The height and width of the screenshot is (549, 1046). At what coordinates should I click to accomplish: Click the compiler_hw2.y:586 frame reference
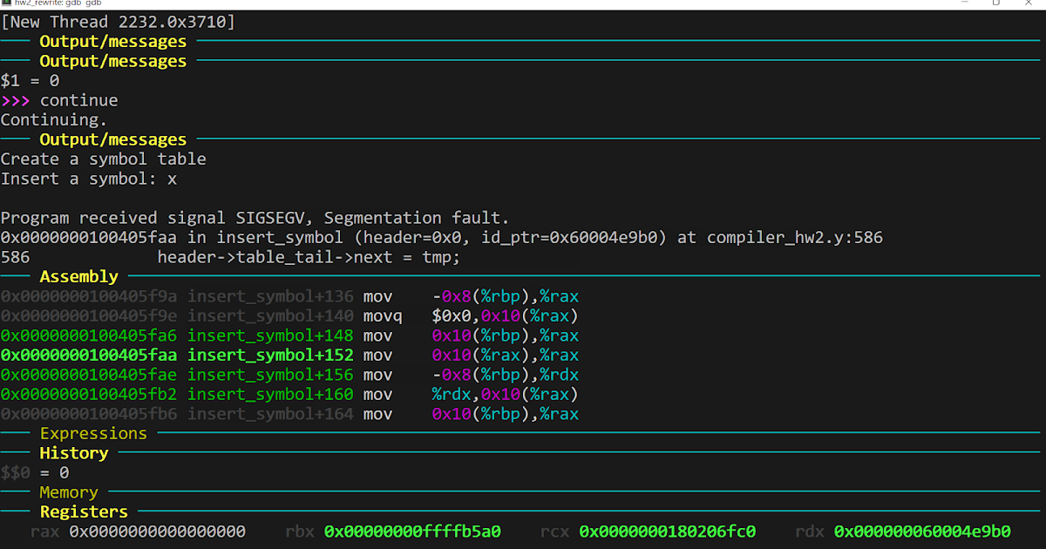(x=796, y=236)
